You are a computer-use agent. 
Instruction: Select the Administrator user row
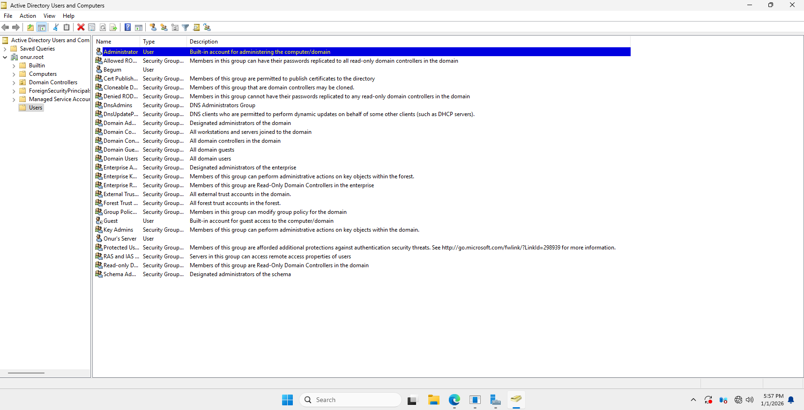click(363, 52)
